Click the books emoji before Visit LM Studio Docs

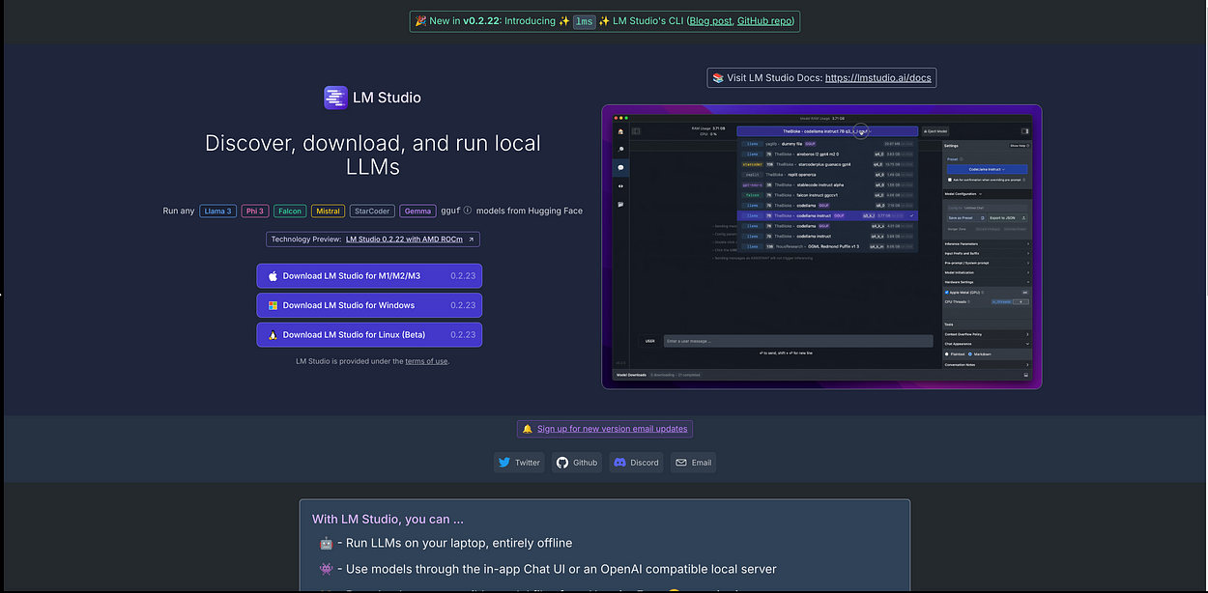(x=718, y=77)
